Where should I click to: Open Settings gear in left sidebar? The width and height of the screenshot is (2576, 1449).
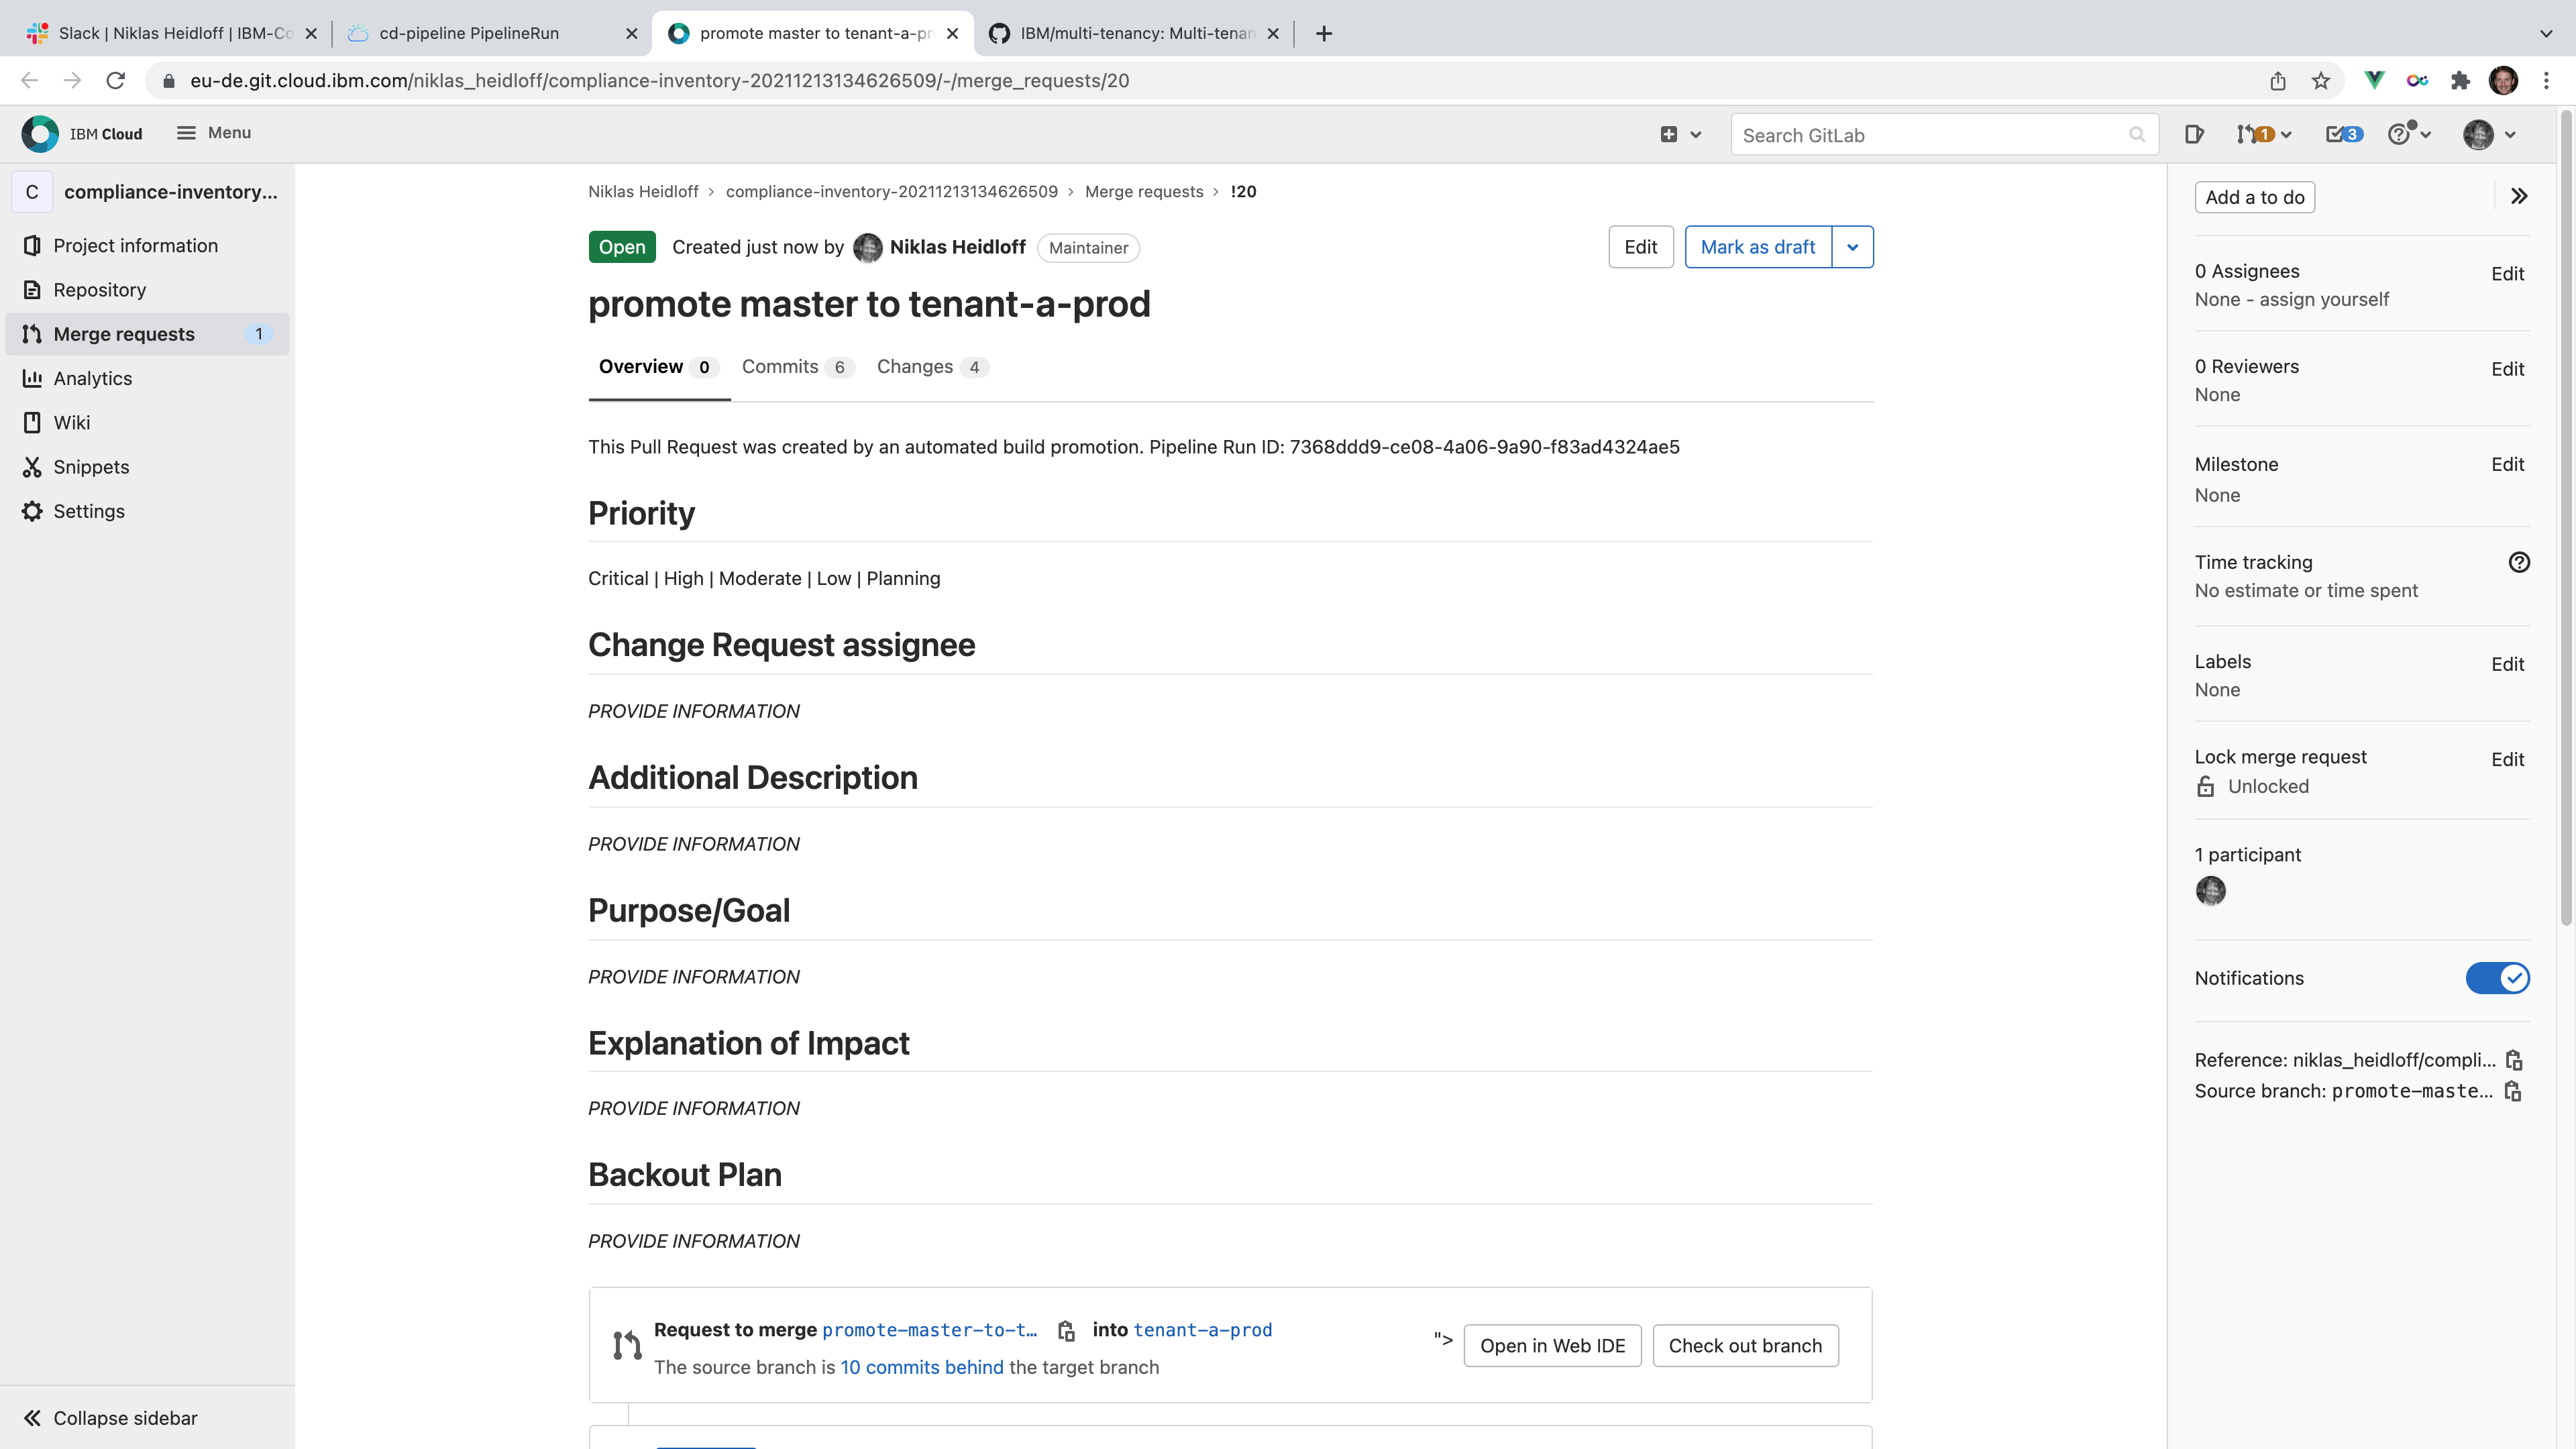pyautogui.click(x=32, y=511)
